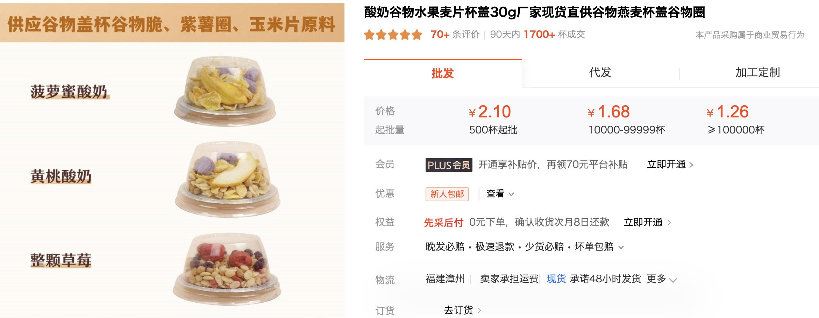Expand the service guarantees chevron after 坏单包赔
The image size is (819, 318).
(621, 247)
